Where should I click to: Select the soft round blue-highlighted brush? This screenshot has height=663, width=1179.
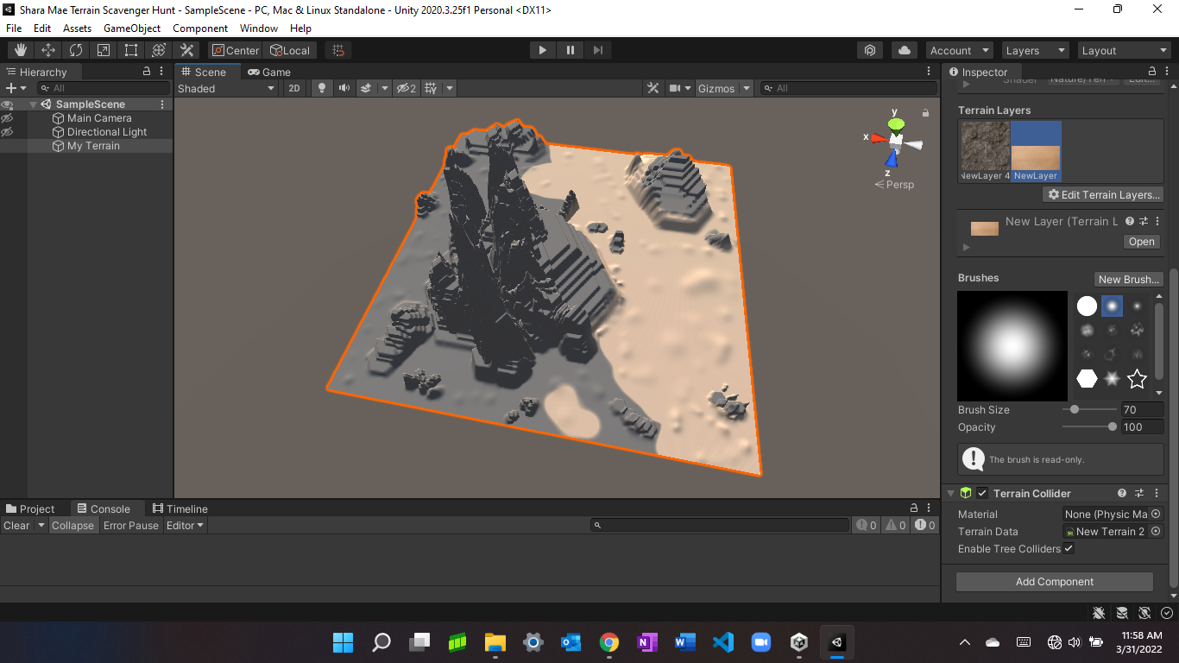click(1112, 306)
